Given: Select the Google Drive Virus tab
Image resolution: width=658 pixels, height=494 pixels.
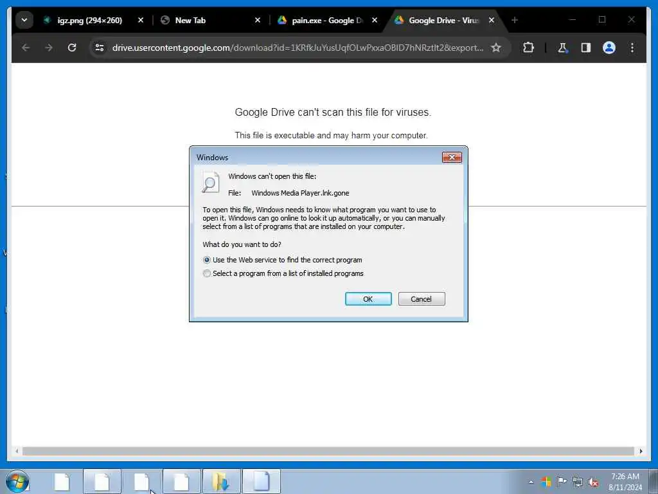Looking at the screenshot, I should [444, 20].
